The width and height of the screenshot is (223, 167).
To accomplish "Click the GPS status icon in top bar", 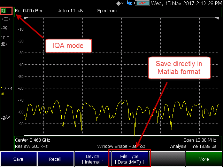I will tap(120, 3).
